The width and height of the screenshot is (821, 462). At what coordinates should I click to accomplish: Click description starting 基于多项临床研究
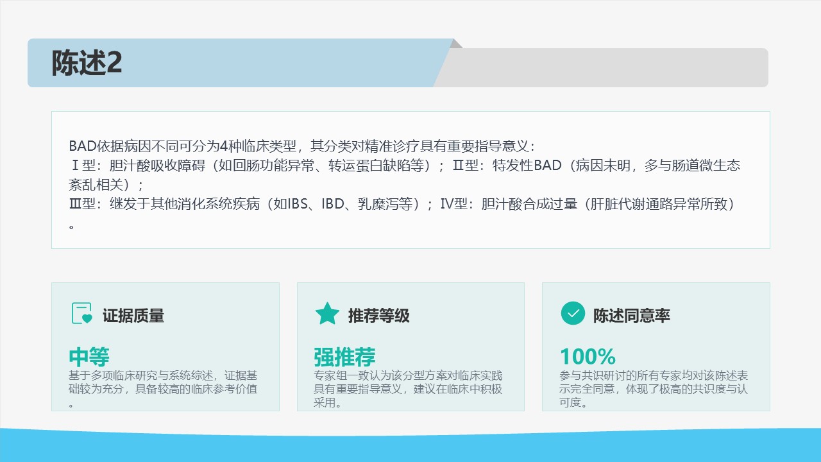[163, 389]
